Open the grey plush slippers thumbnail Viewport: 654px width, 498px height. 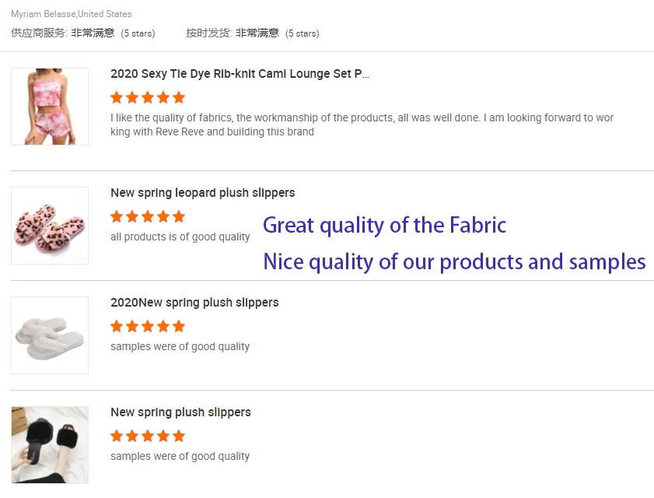click(50, 335)
